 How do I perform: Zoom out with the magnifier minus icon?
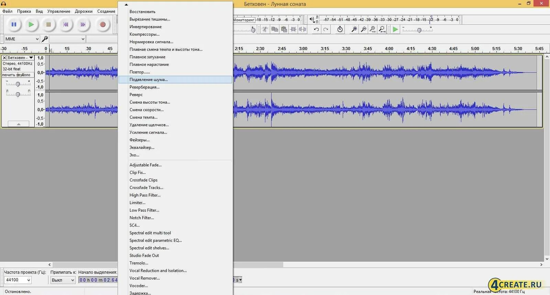click(x=363, y=29)
